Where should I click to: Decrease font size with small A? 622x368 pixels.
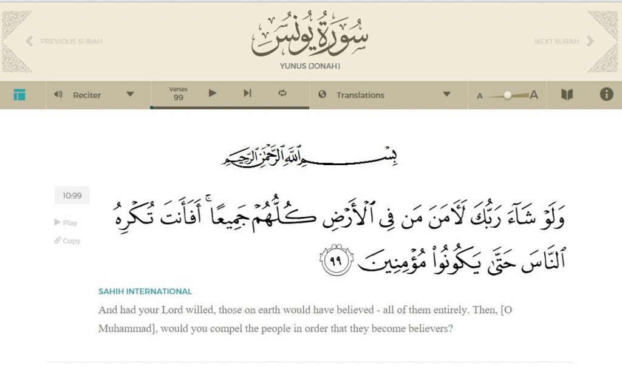(x=480, y=96)
